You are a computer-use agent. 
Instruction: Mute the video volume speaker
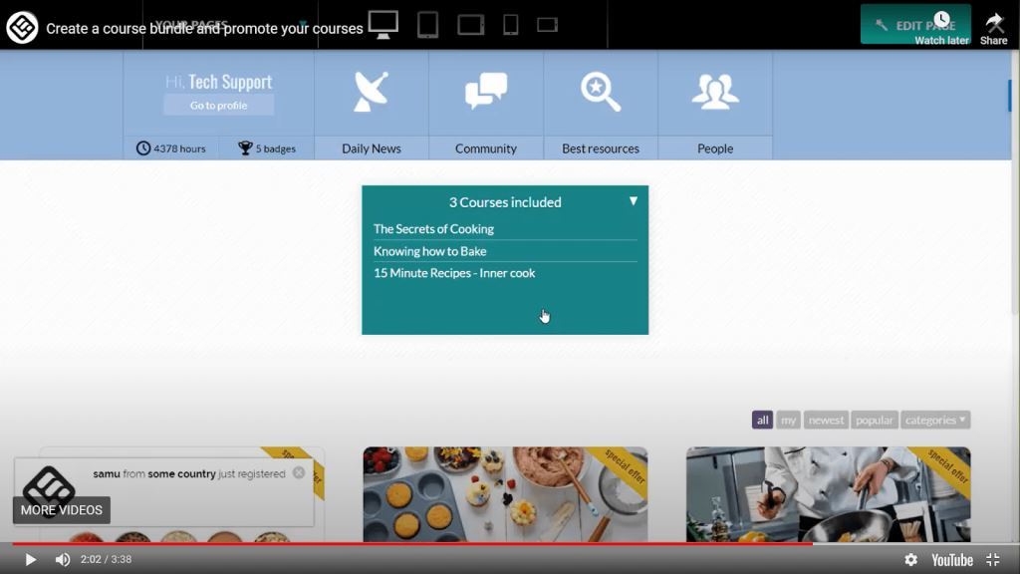coord(63,560)
